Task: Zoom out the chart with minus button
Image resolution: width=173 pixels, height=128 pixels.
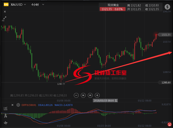Action: [76, 95]
